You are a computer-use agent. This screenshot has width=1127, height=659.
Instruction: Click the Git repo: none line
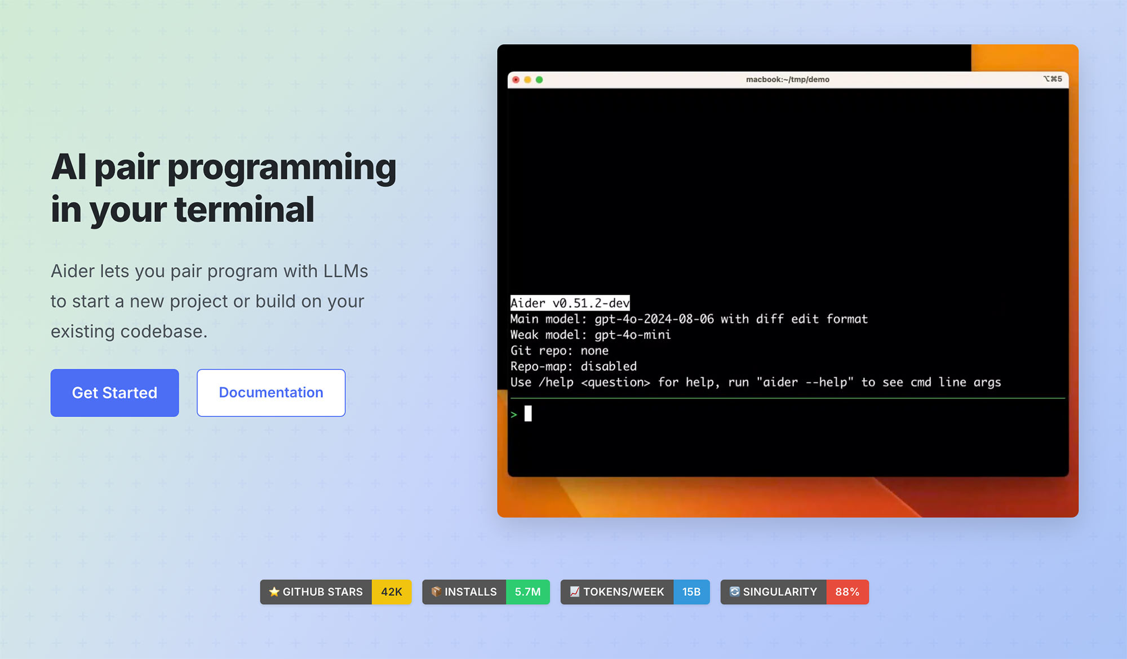tap(560, 351)
